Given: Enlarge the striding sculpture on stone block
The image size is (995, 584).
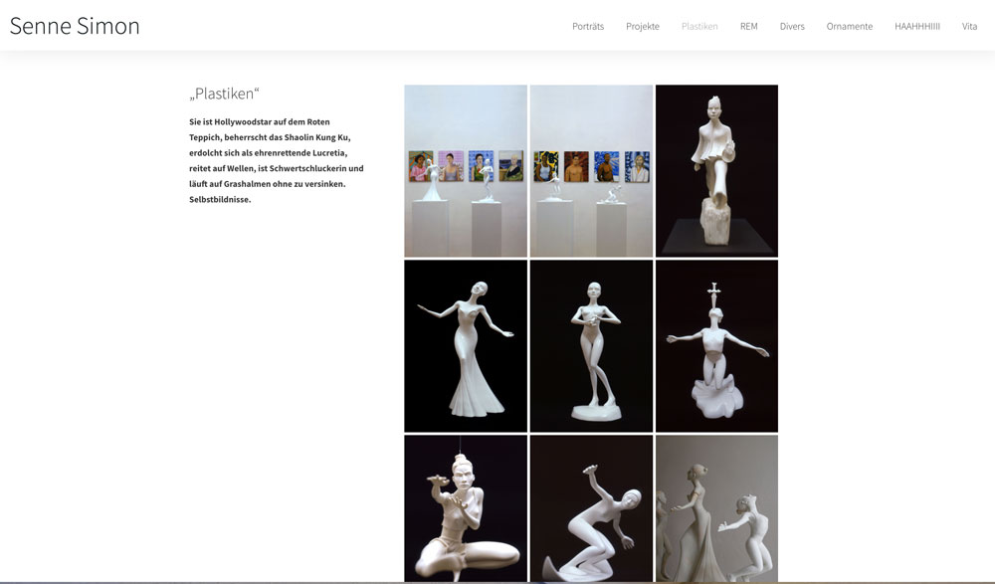Looking at the screenshot, I should [x=716, y=170].
